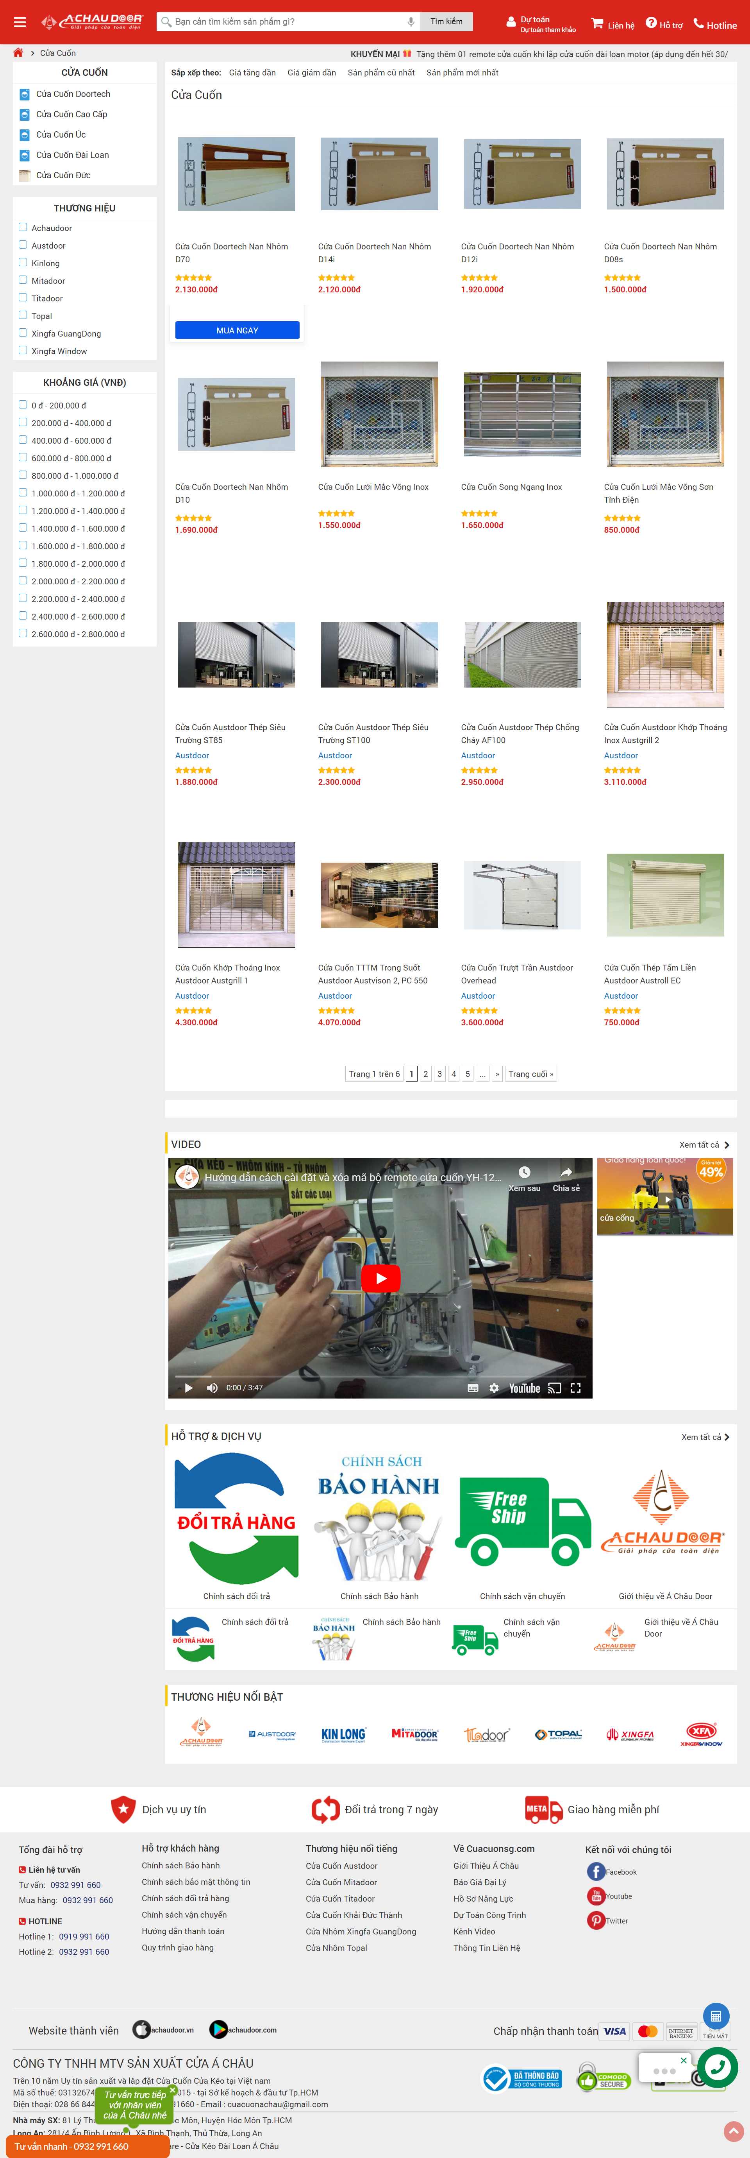Click the Kinlong brand logo
The image size is (750, 2158).
click(343, 1734)
